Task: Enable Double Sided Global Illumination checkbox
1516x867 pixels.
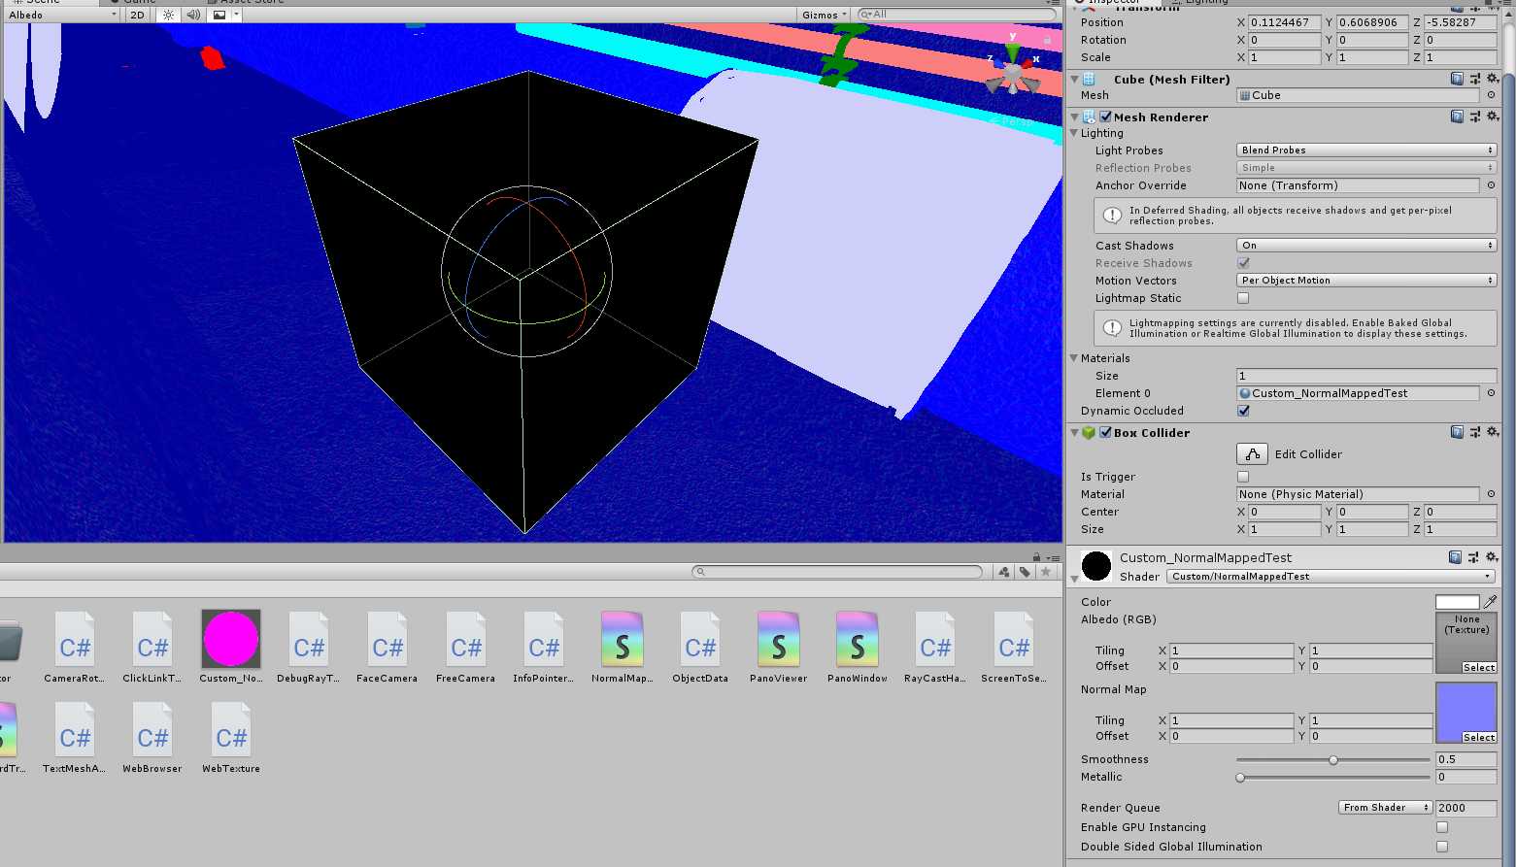Action: pos(1442,847)
